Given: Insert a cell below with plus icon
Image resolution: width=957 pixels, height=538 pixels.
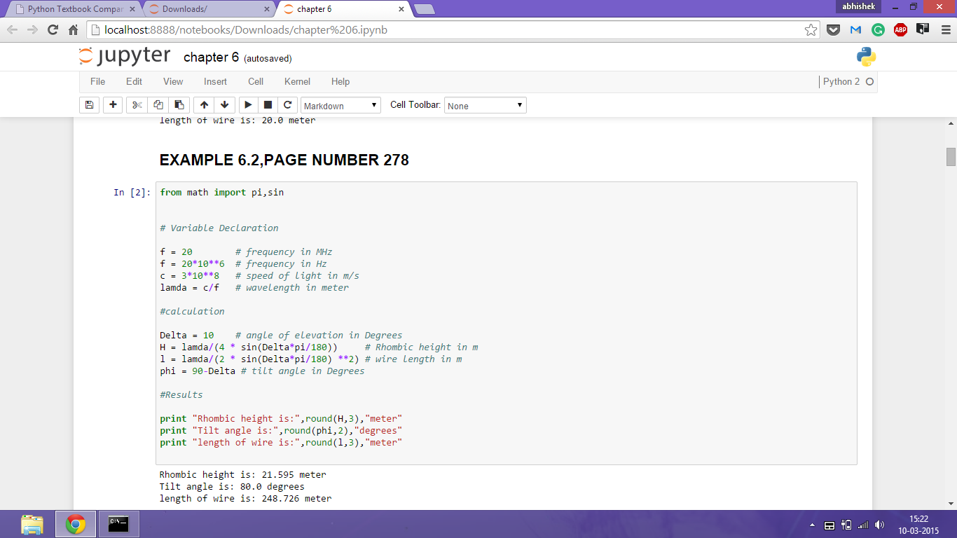Looking at the screenshot, I should pyautogui.click(x=113, y=105).
